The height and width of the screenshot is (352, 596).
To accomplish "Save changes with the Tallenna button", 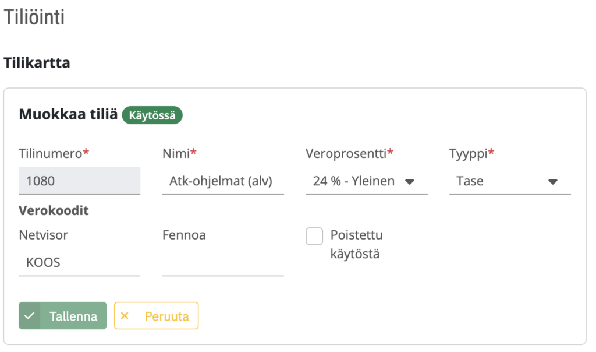I will (x=63, y=315).
